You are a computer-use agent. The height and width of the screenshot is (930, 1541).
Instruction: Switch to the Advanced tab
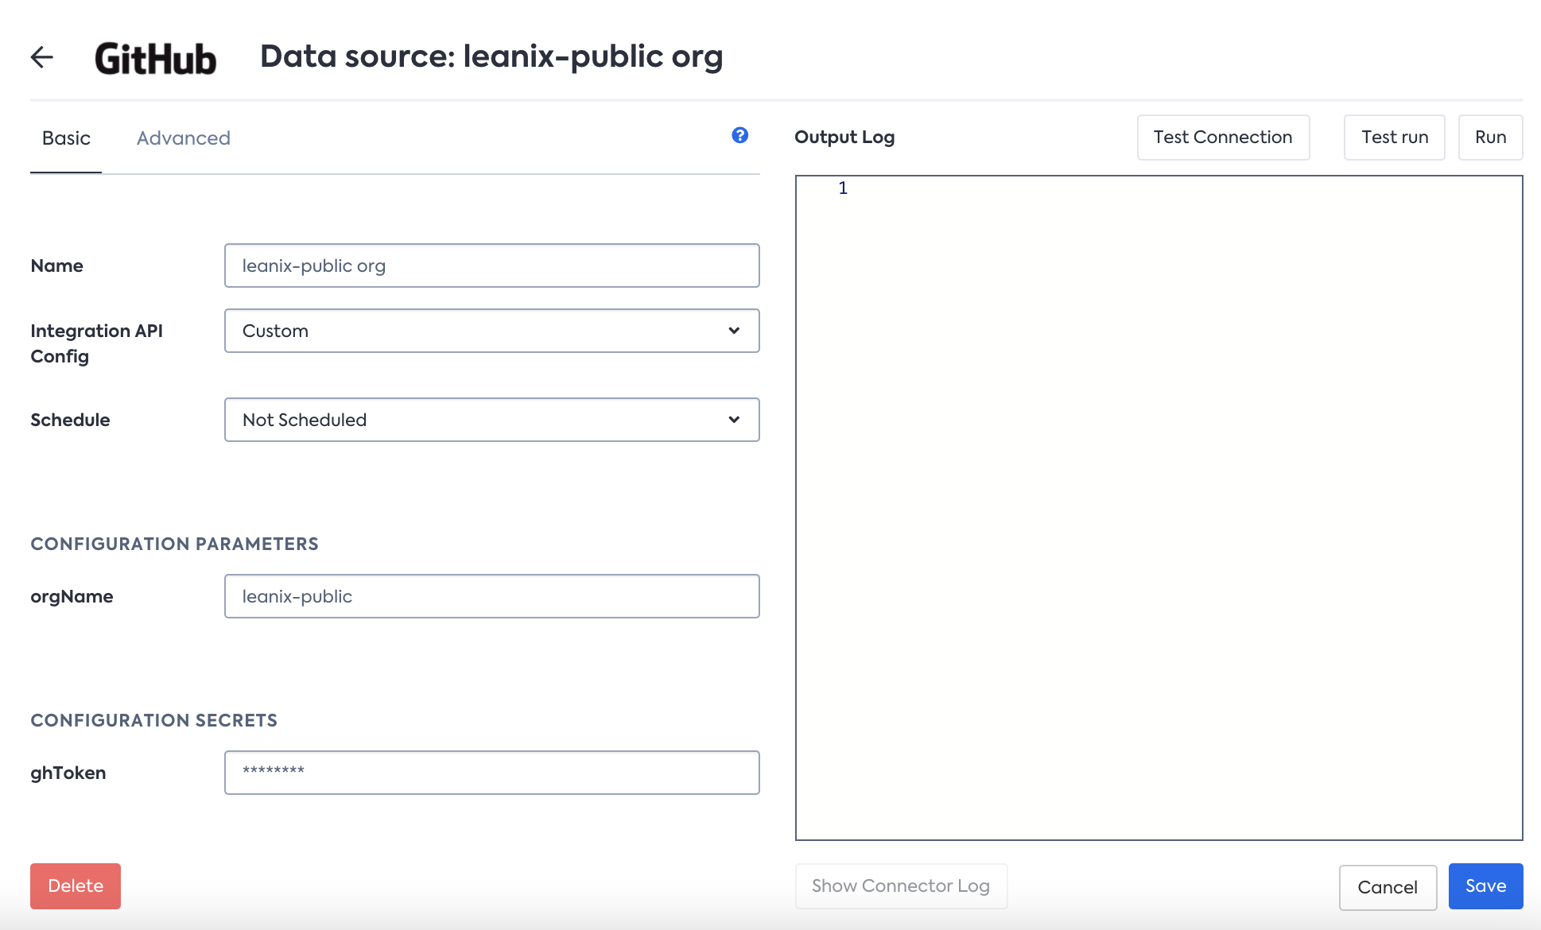coord(184,138)
